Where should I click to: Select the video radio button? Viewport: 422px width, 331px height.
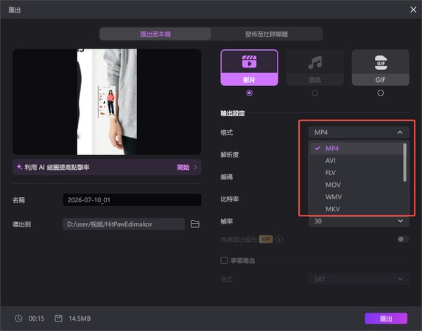tap(249, 93)
